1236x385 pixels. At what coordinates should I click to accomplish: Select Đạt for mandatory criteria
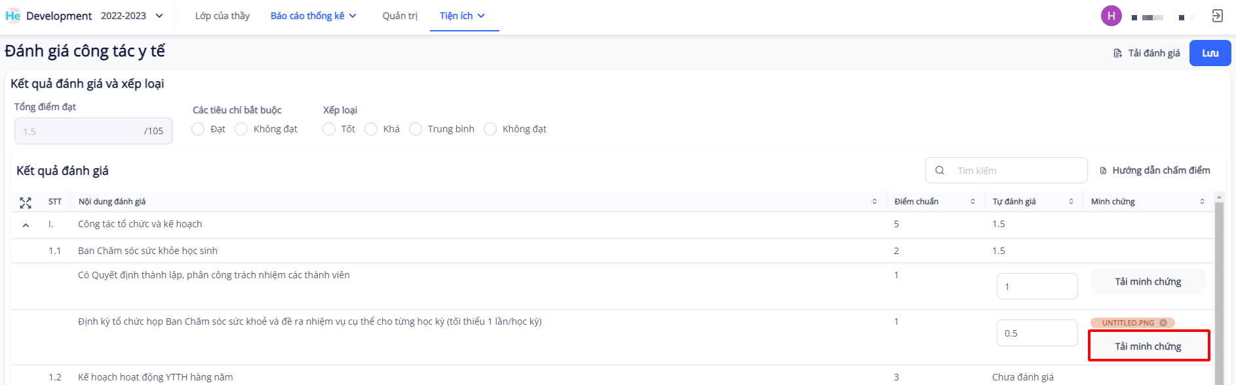pos(199,130)
